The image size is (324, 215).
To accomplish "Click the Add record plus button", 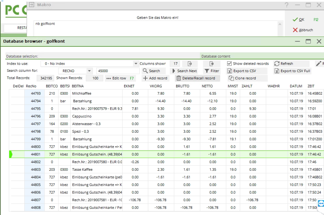I will click(x=155, y=78).
